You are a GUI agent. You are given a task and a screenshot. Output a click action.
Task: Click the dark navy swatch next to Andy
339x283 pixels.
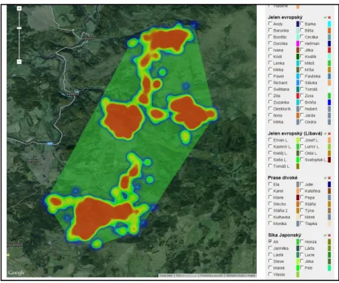tap(298, 24)
